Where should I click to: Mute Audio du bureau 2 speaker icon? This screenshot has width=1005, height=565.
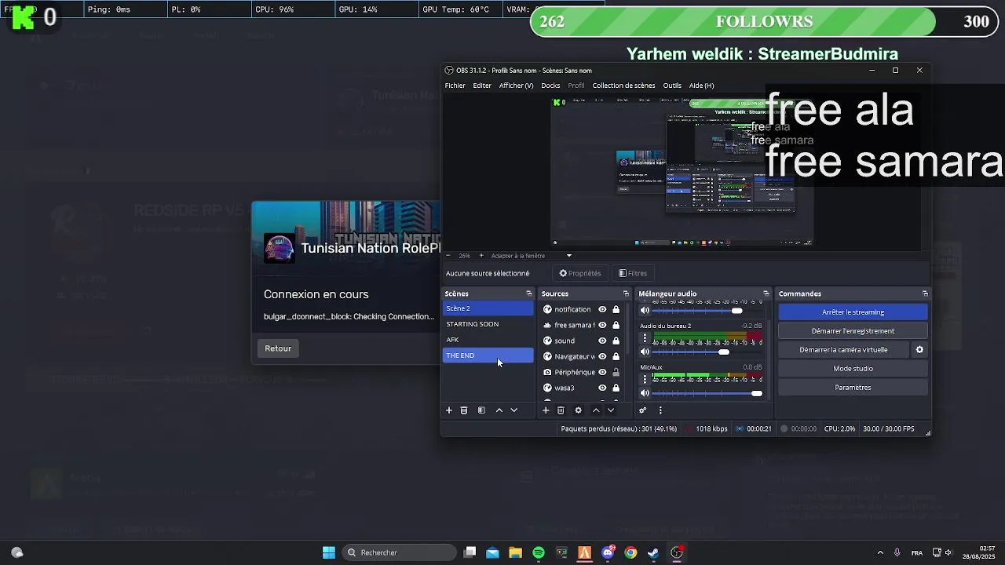tap(645, 352)
